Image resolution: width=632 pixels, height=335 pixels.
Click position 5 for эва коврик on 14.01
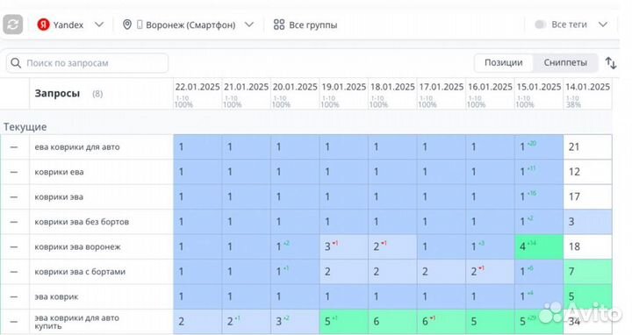587,296
